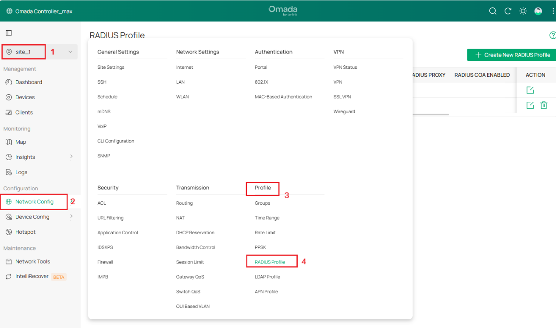Refresh the controller page

(x=508, y=11)
